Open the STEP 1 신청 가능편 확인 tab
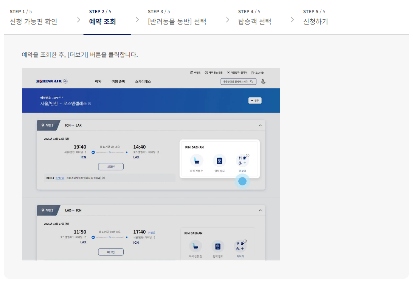 (33, 17)
